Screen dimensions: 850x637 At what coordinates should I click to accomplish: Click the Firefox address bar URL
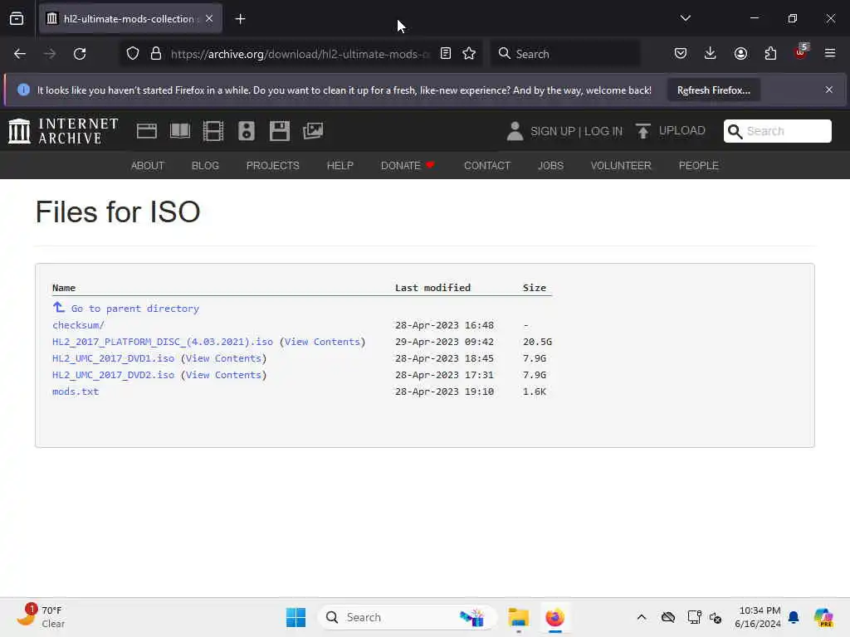(x=300, y=54)
